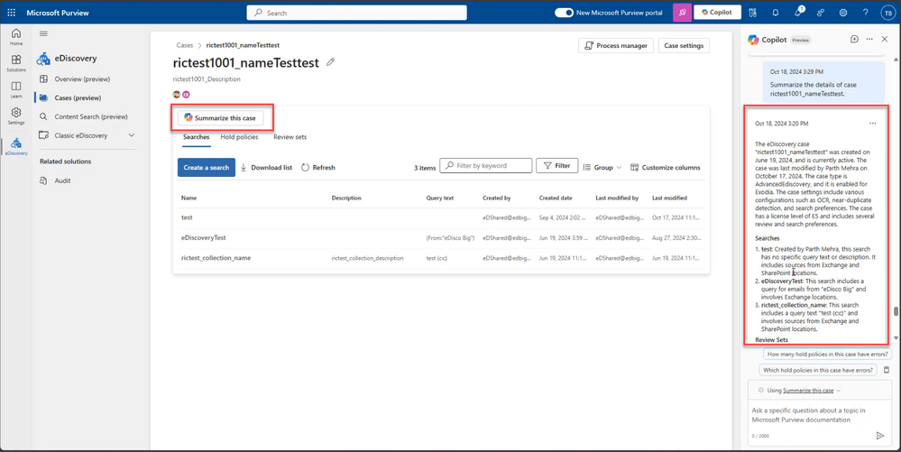
Task: Refresh the searches list
Action: click(318, 167)
